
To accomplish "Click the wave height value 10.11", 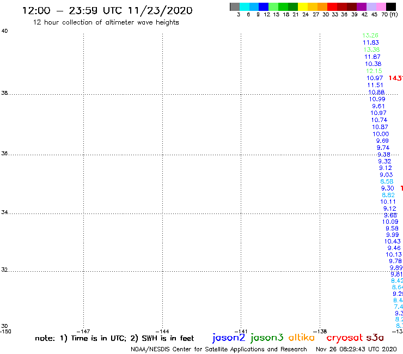I will pos(388,202).
